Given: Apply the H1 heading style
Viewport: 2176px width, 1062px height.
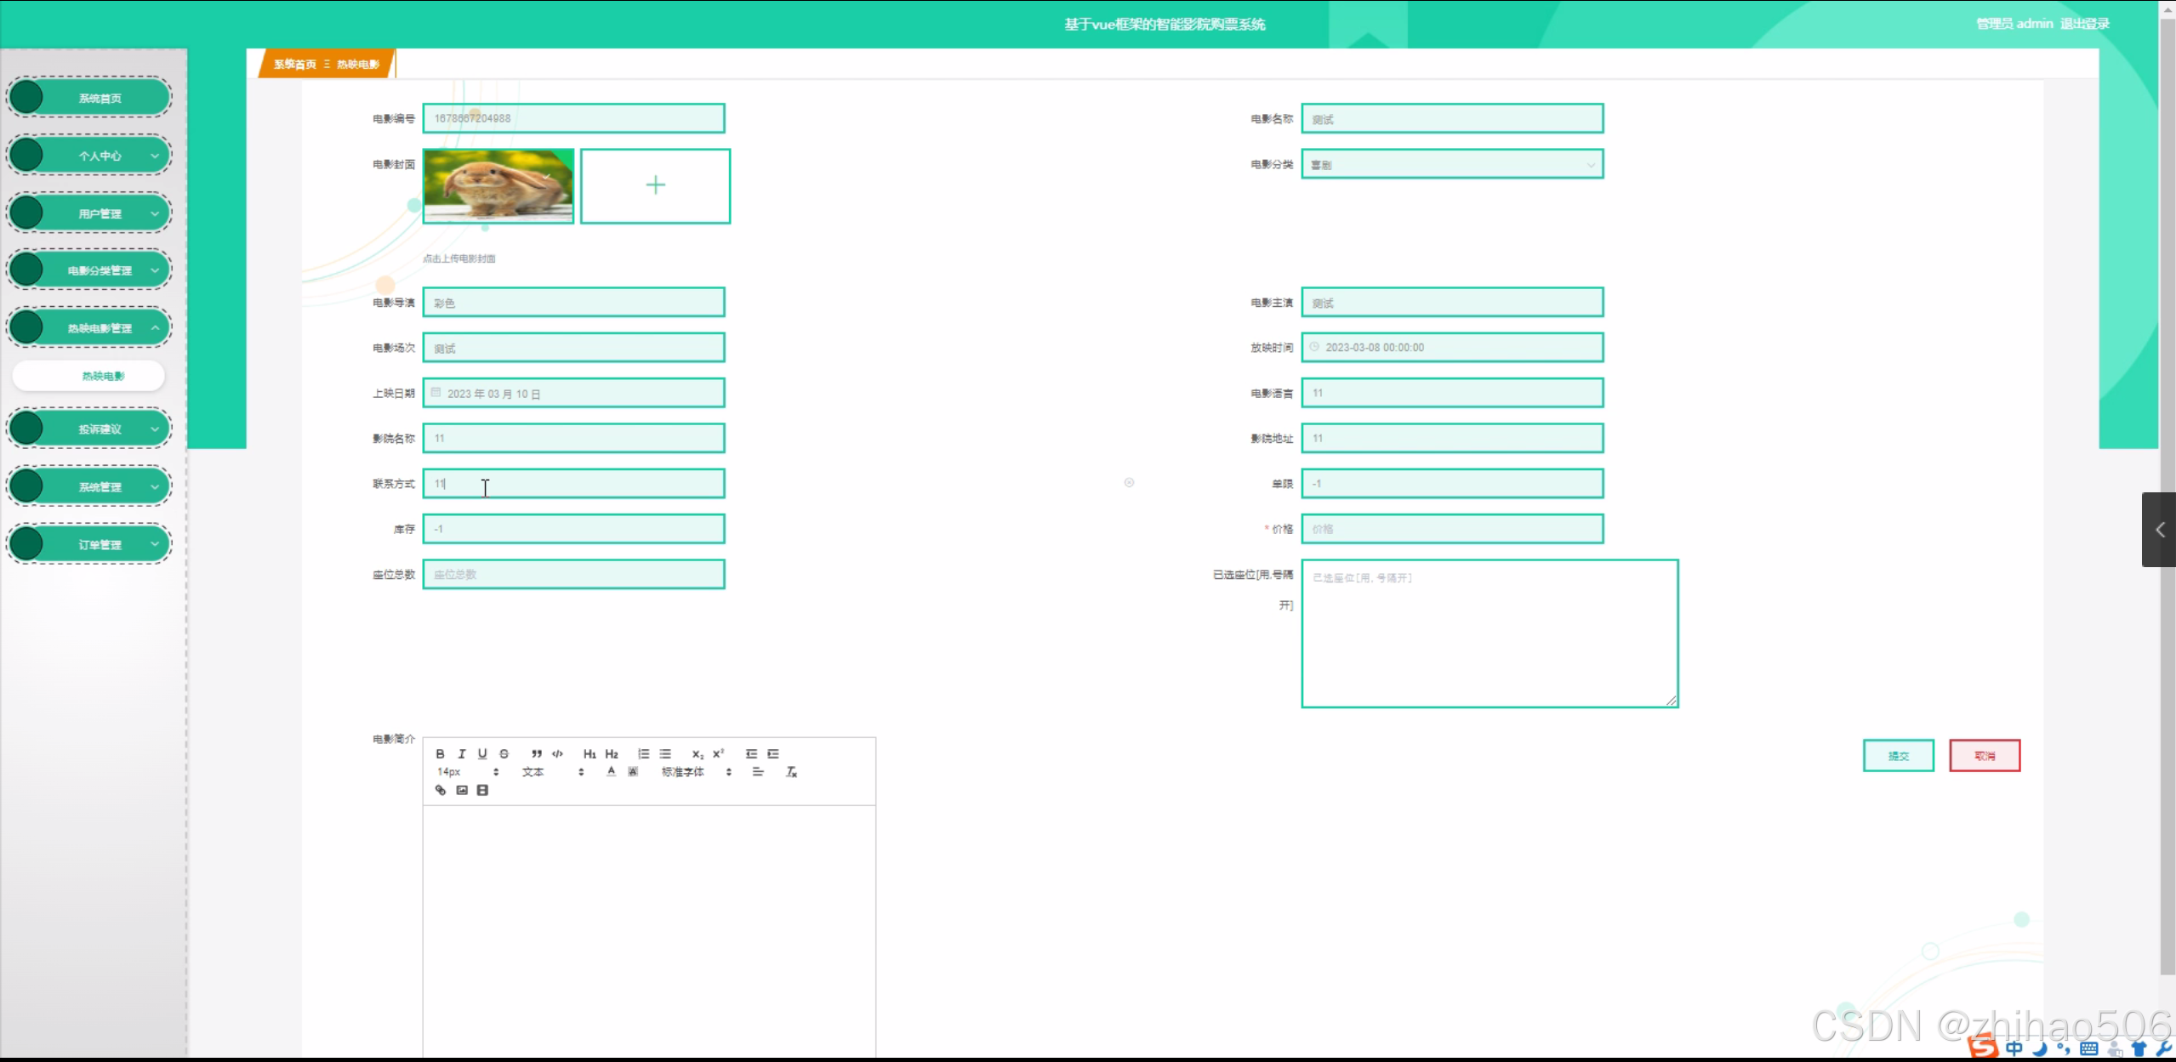Looking at the screenshot, I should click(x=590, y=753).
